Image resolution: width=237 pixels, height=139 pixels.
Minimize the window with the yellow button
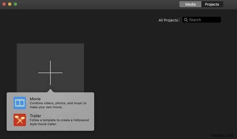tap(10, 4)
